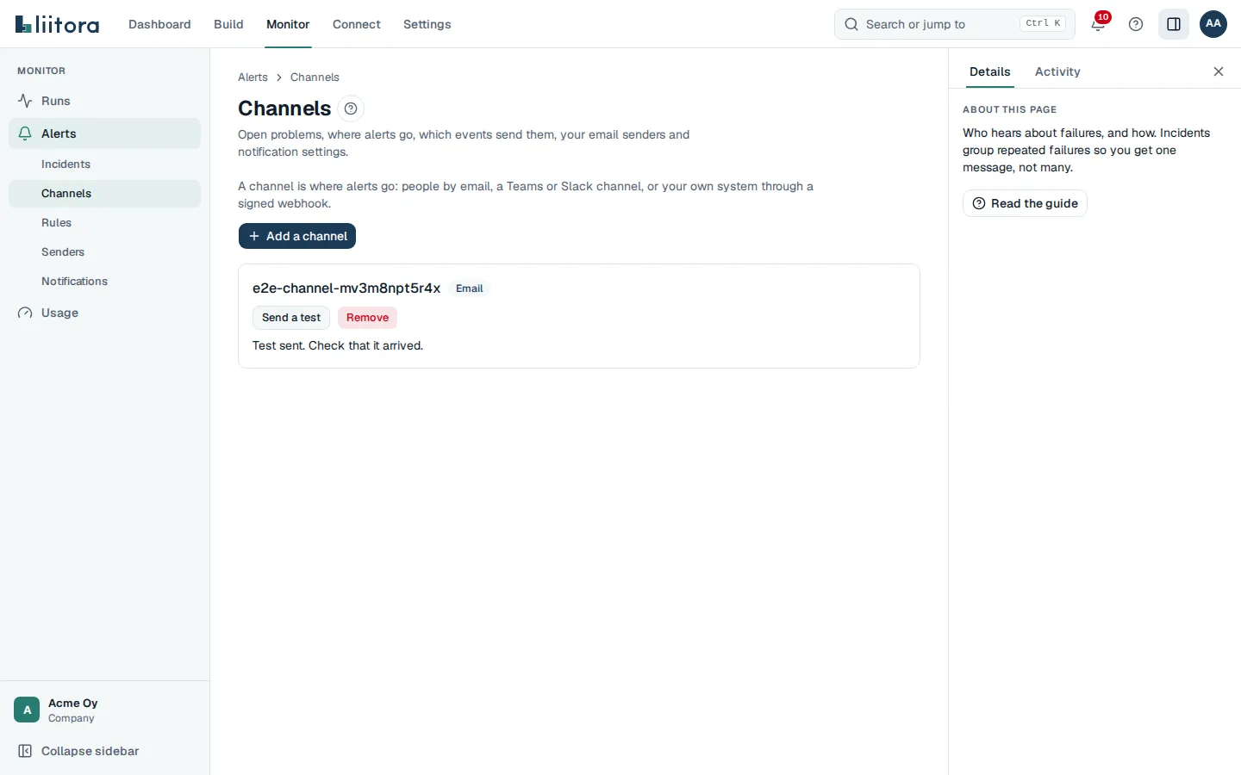The image size is (1241, 775).
Task: Click the e2e-channel-mv3m8npt5r4x channel name
Action: (x=346, y=288)
